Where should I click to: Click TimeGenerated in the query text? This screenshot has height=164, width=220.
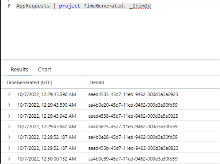104,6
